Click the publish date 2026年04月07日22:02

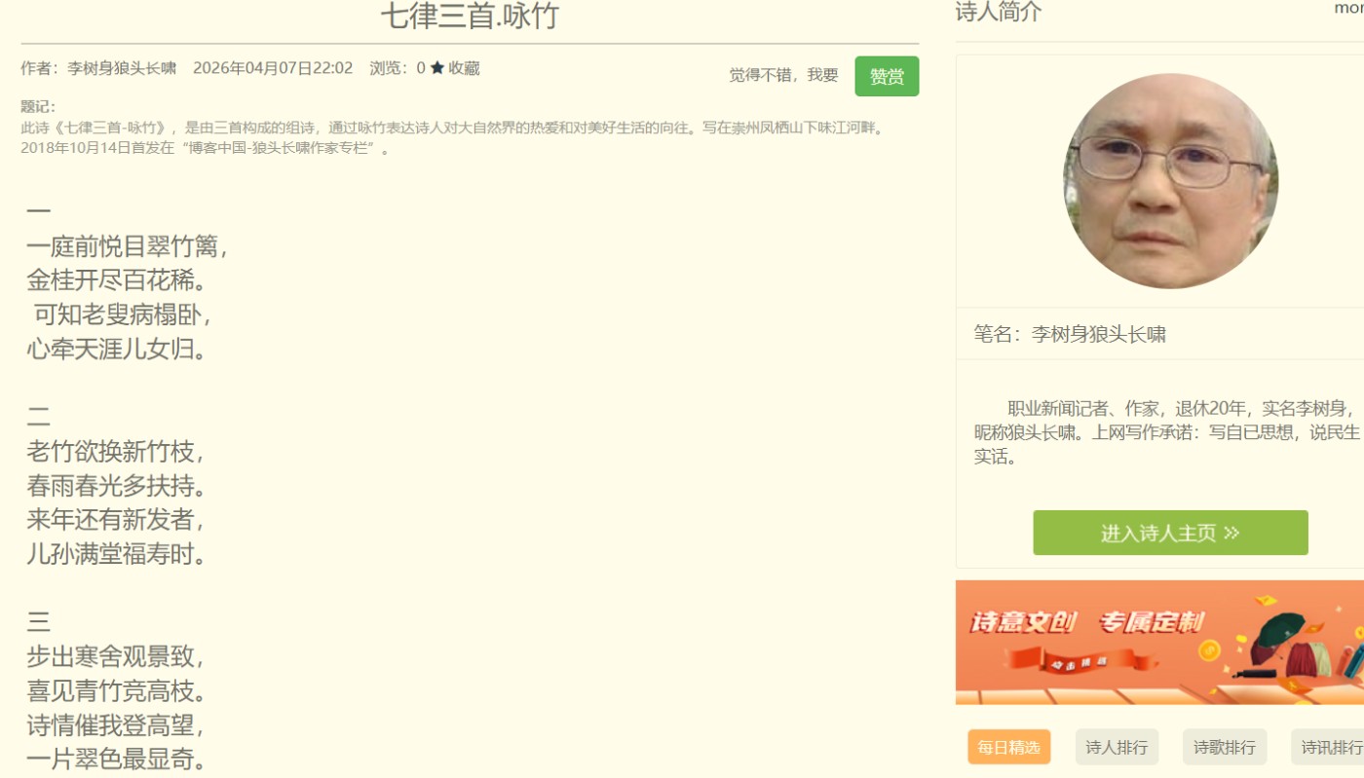273,68
